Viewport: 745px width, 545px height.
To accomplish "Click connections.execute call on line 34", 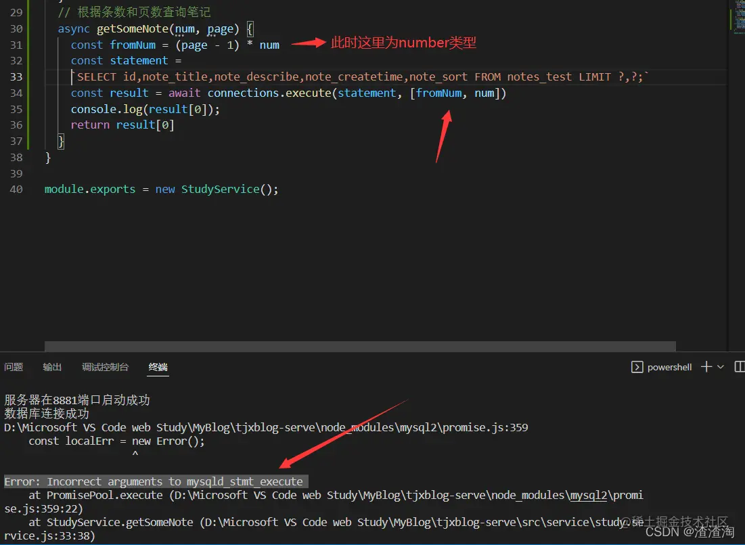I will 269,93.
